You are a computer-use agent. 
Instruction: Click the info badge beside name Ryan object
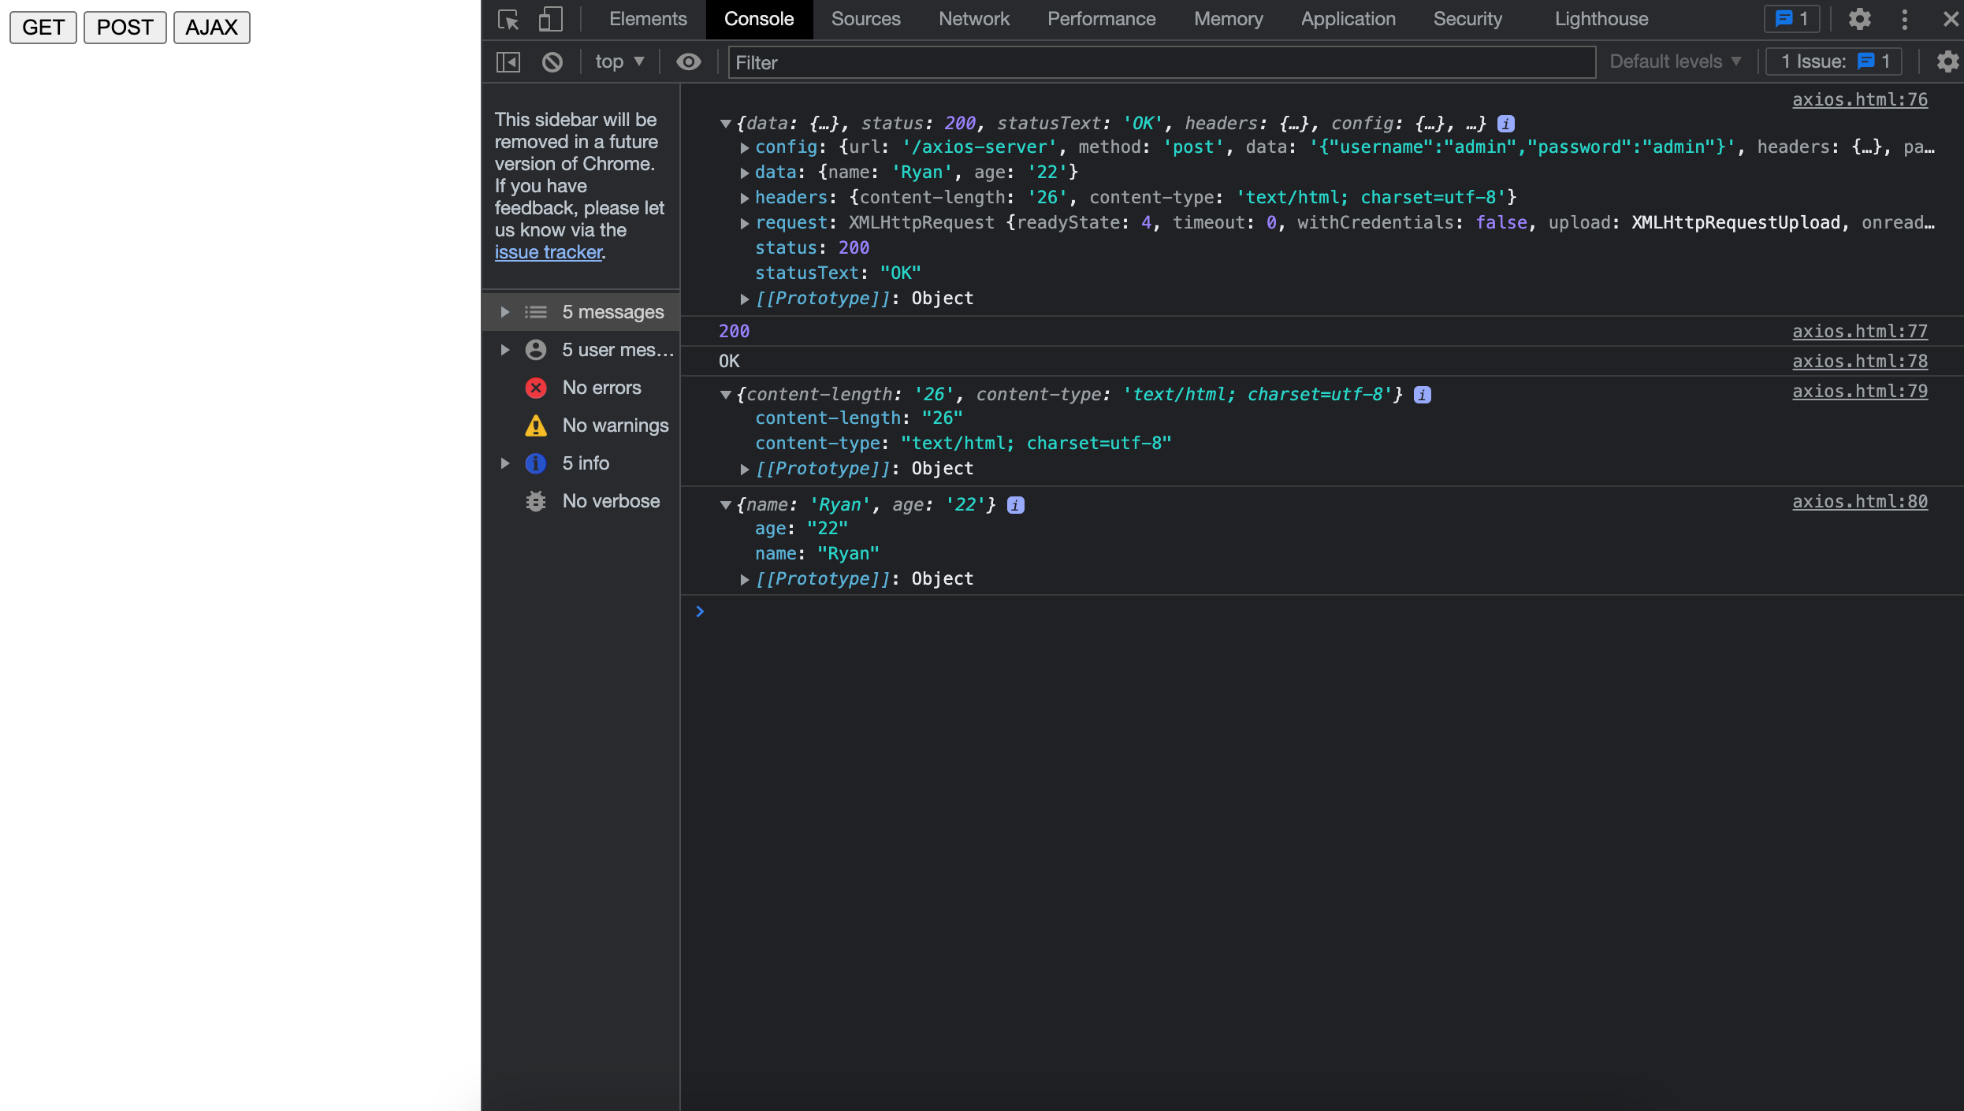pyautogui.click(x=1016, y=505)
